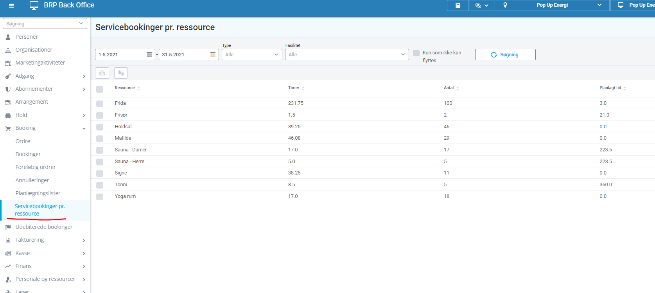The width and height of the screenshot is (655, 293).
Task: Open the end date calendar picker icon
Action: tap(213, 55)
